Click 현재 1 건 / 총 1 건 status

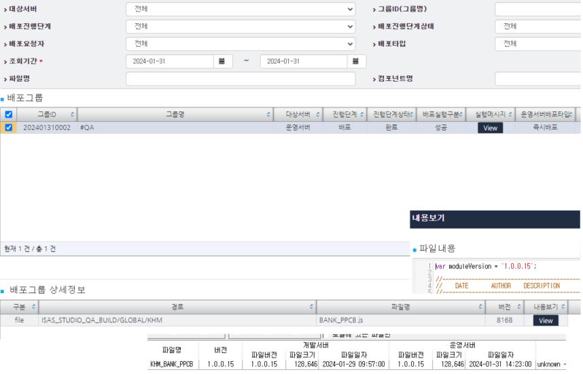pyautogui.click(x=30, y=249)
